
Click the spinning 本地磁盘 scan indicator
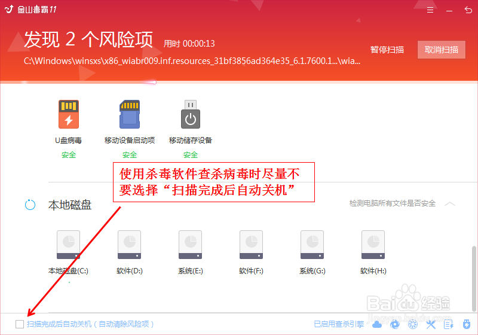coord(30,205)
